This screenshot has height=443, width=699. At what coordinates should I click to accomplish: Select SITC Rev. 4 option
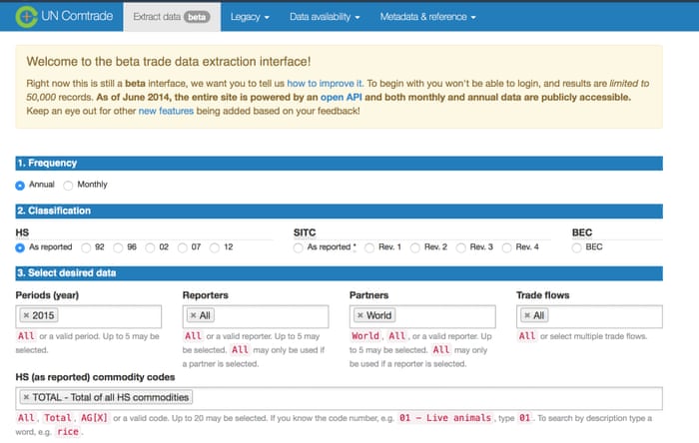coord(506,247)
